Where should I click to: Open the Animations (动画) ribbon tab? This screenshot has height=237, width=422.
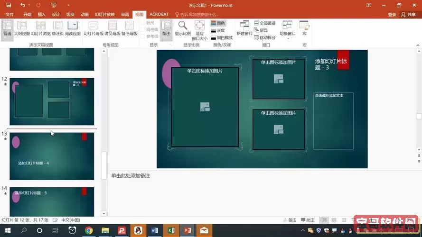point(84,15)
